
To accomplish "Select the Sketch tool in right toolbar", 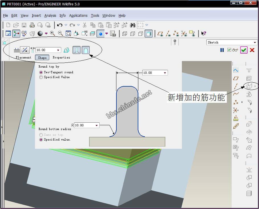I will pyautogui.click(x=236, y=70).
